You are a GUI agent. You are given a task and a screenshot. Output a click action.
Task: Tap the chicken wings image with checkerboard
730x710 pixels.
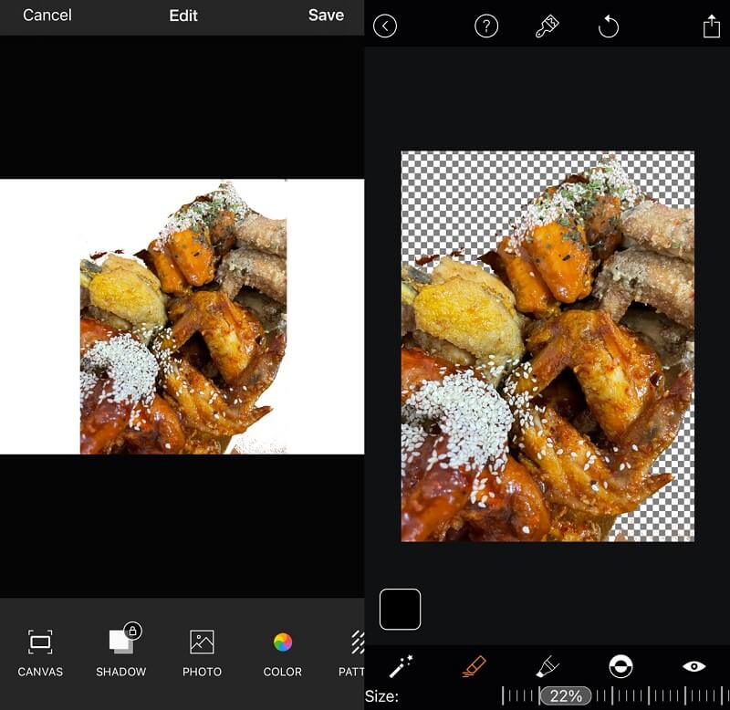click(547, 346)
